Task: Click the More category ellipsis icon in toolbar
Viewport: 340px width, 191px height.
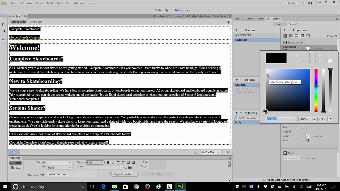Action: tap(308, 36)
